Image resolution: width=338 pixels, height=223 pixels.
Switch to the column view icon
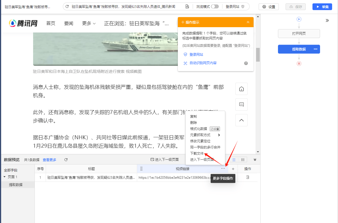[243, 160]
